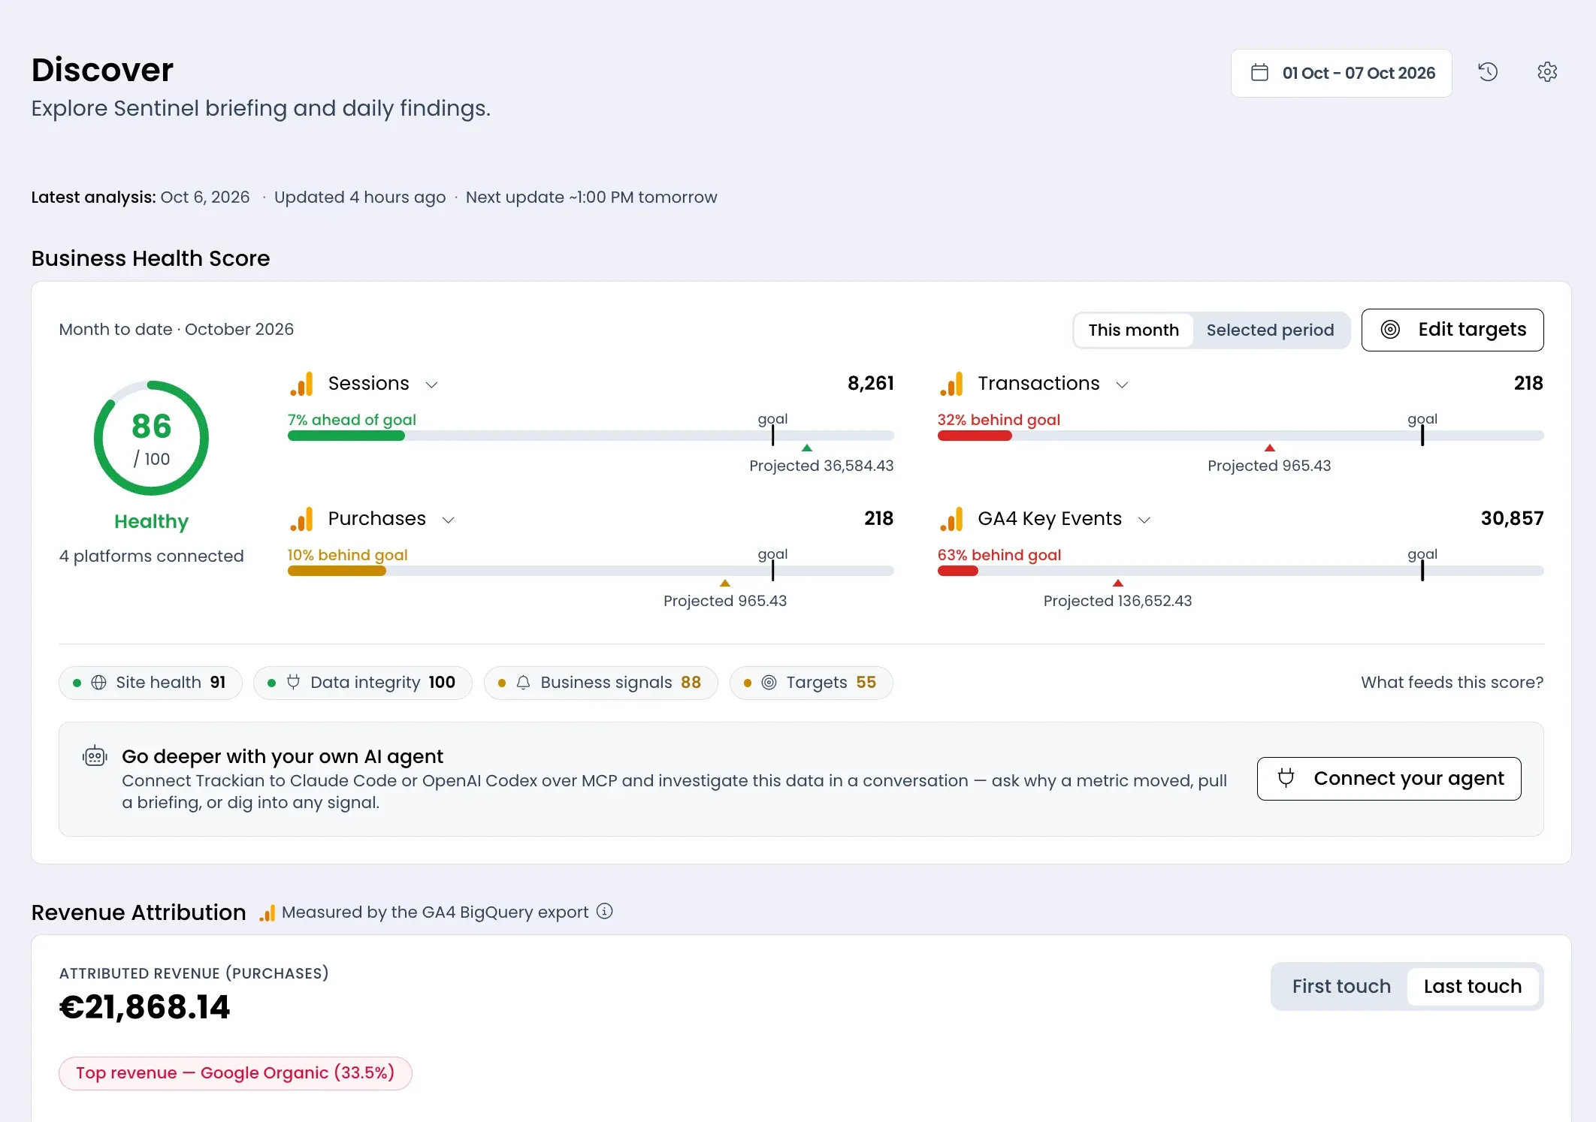Select Last touch attribution

[x=1473, y=986]
